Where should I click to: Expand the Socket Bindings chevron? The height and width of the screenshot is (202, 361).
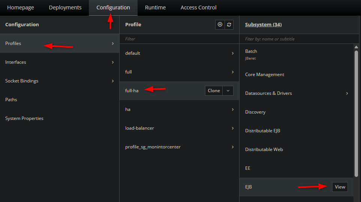click(x=112, y=81)
